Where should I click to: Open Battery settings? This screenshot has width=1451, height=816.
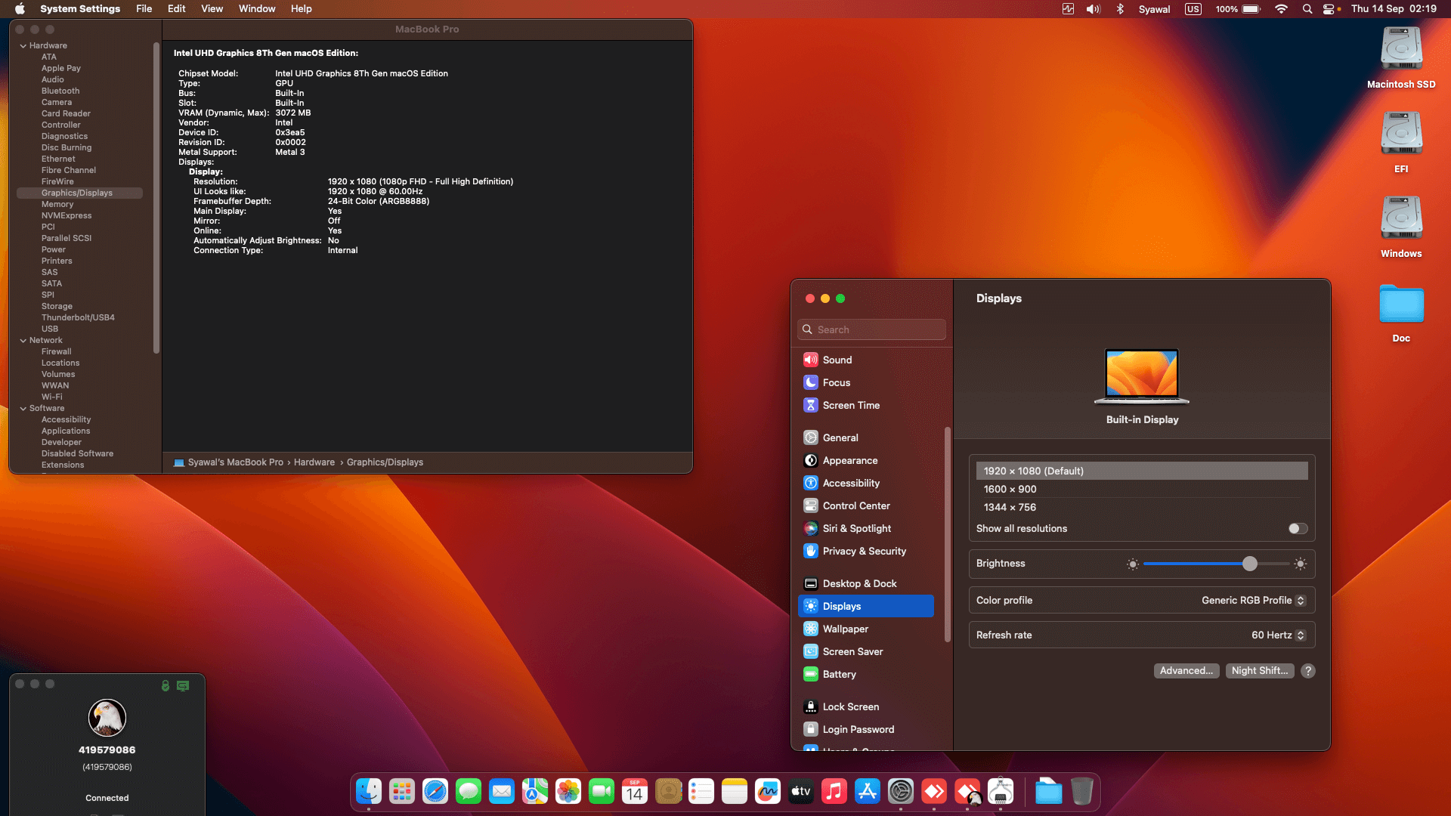pos(839,674)
